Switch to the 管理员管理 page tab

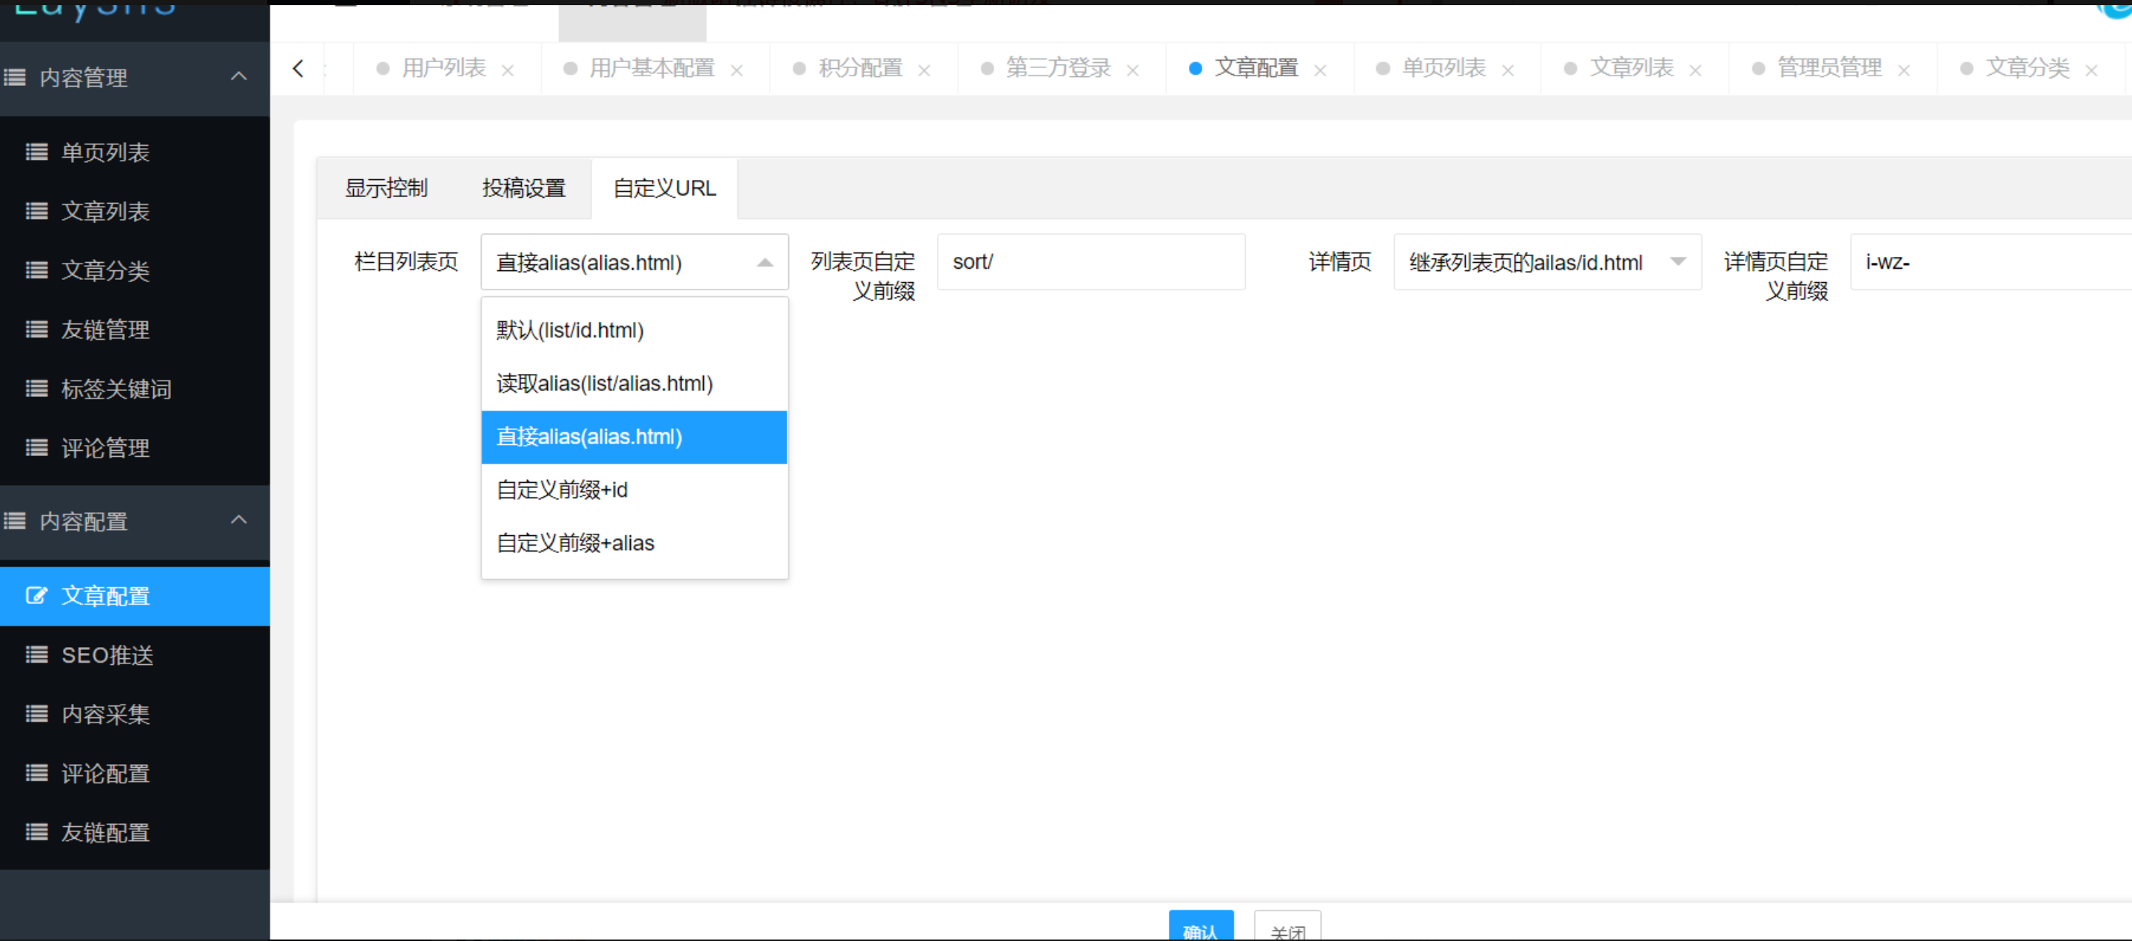click(x=1830, y=68)
